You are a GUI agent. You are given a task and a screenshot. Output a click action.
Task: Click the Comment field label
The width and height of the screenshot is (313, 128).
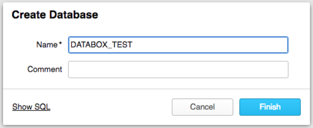coord(45,69)
